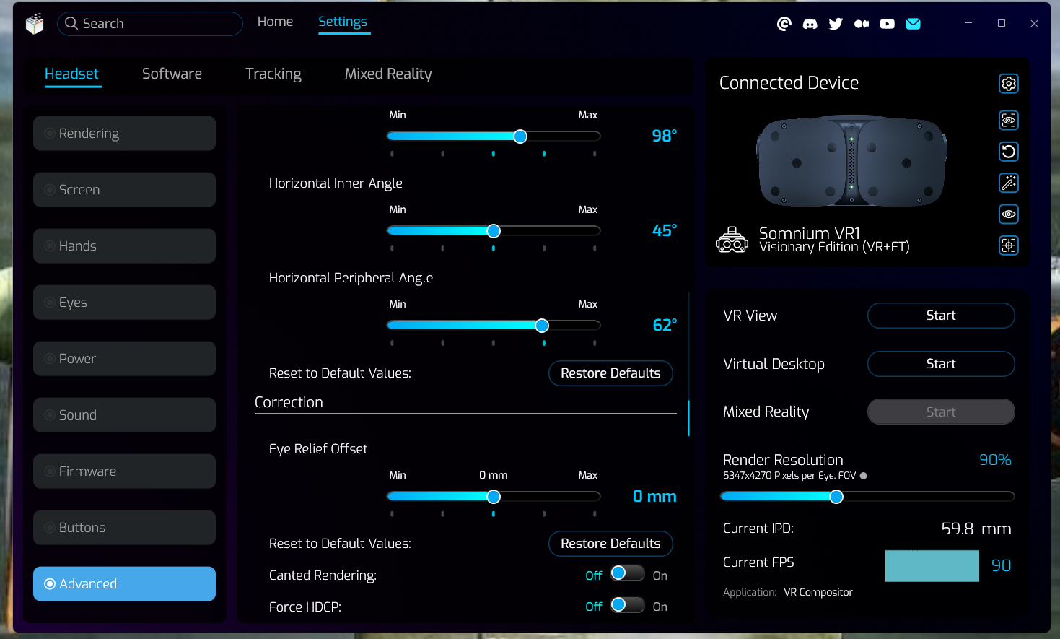Image resolution: width=1060 pixels, height=639 pixels.
Task: Restore Defaults under Eye Relief Offset
Action: pyautogui.click(x=610, y=544)
